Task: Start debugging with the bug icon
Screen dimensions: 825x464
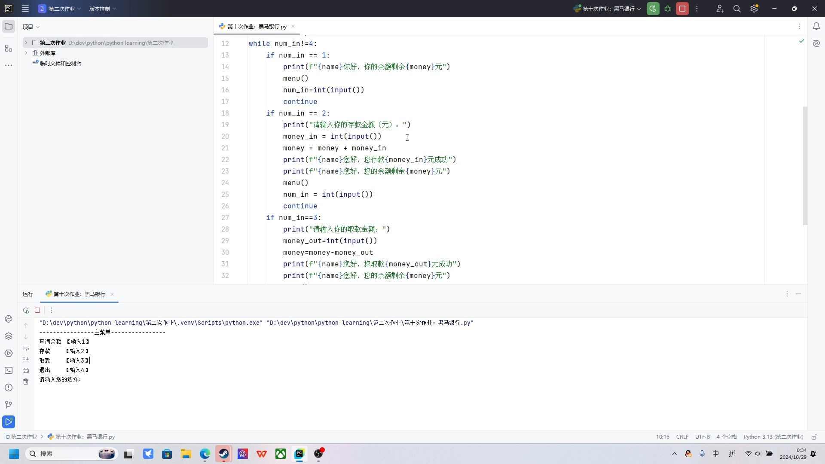Action: click(x=668, y=9)
